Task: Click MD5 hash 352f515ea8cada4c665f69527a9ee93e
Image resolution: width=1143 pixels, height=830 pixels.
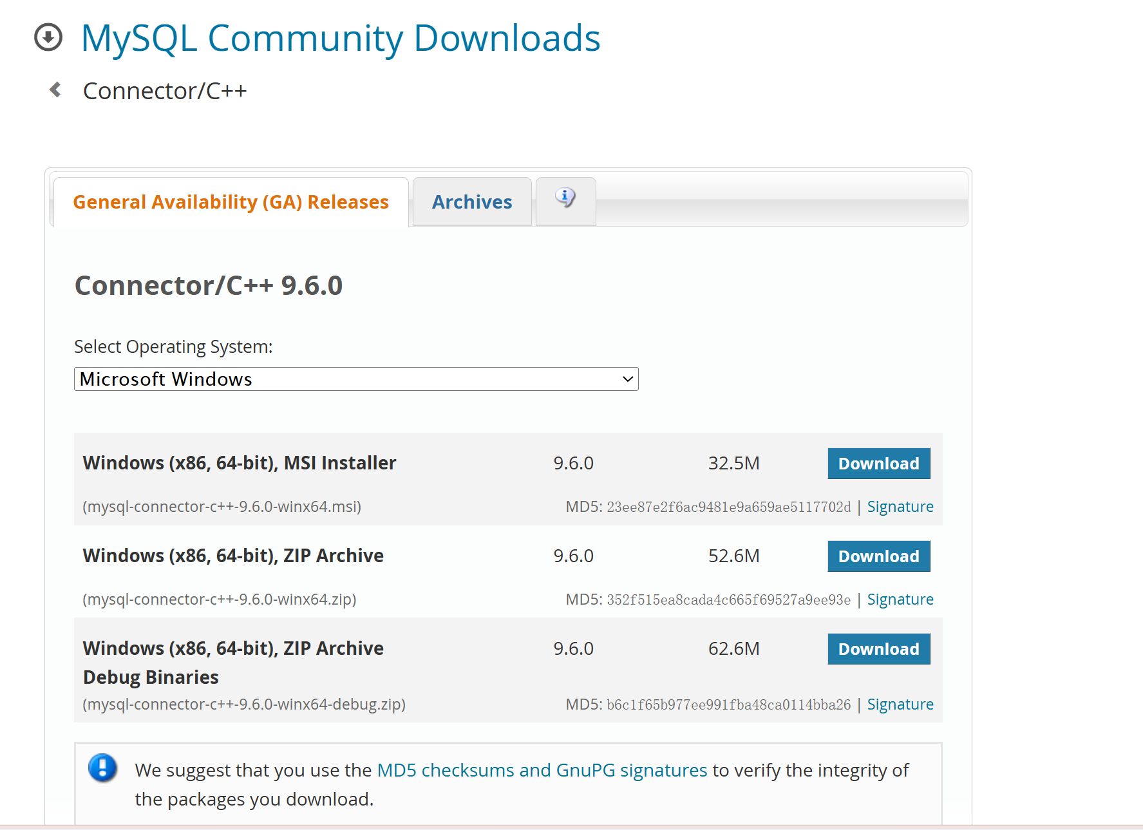Action: pos(729,599)
